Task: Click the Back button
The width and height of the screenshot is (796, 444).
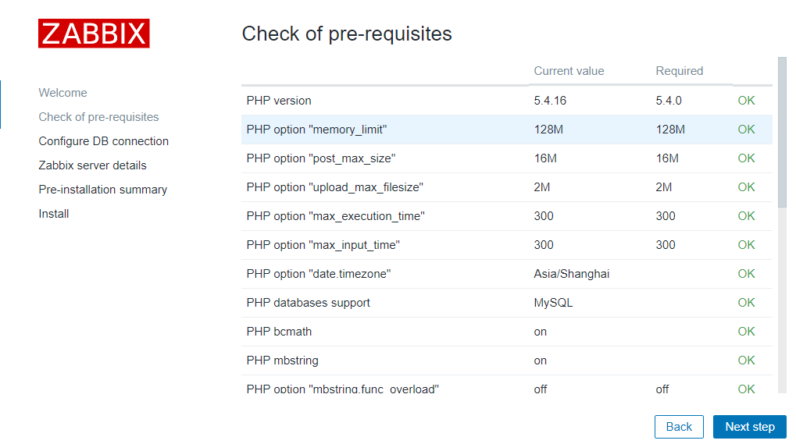Action: pos(679,427)
